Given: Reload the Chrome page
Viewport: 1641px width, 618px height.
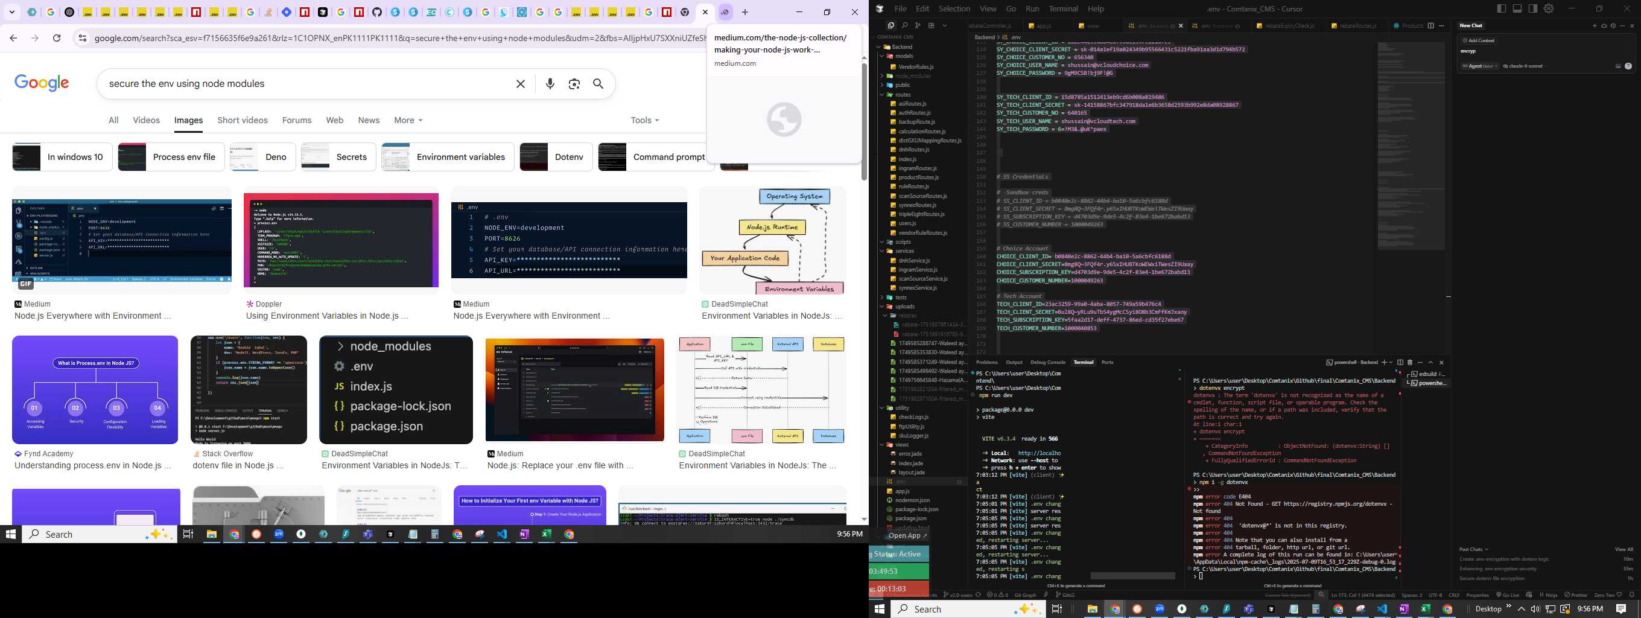Looking at the screenshot, I should [57, 38].
